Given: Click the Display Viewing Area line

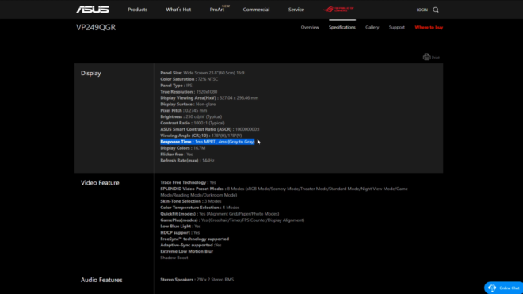Looking at the screenshot, I should [x=209, y=97].
